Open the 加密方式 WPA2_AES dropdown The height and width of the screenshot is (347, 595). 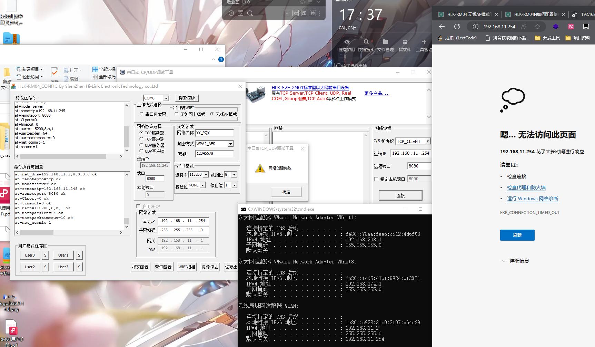pos(231,144)
